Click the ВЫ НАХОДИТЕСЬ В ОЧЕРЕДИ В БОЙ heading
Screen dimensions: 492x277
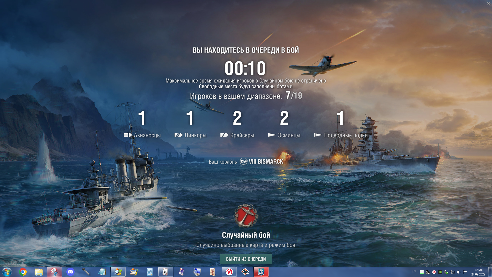246,50
